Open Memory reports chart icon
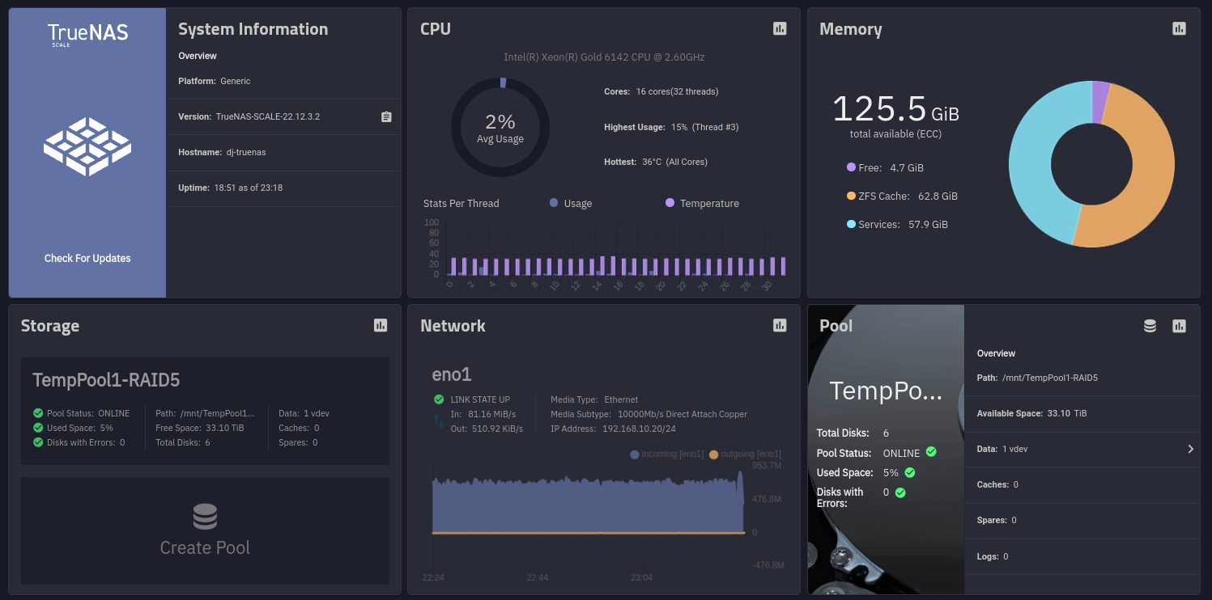The height and width of the screenshot is (600, 1212). (x=1179, y=29)
